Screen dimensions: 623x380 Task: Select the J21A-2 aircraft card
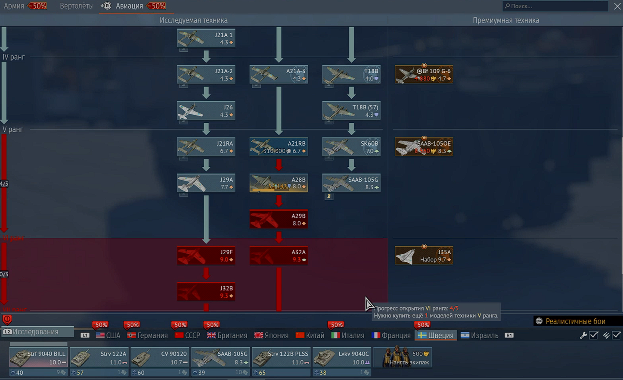(x=206, y=75)
